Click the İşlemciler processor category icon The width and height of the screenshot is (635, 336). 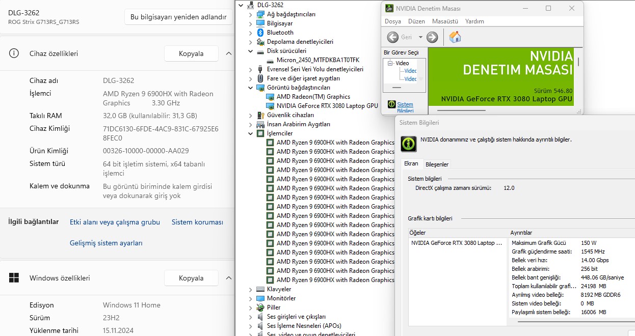pyautogui.click(x=260, y=133)
